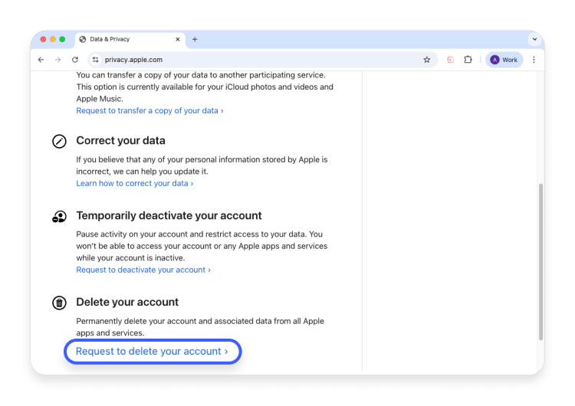This screenshot has width=575, height=406.
Task: Click the Delete your account trash icon
Action: [x=59, y=303]
